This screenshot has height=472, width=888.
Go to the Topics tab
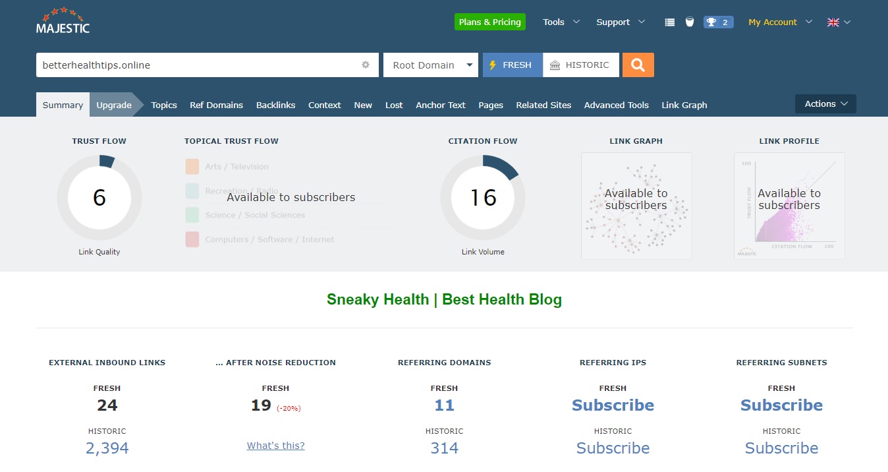coord(164,105)
